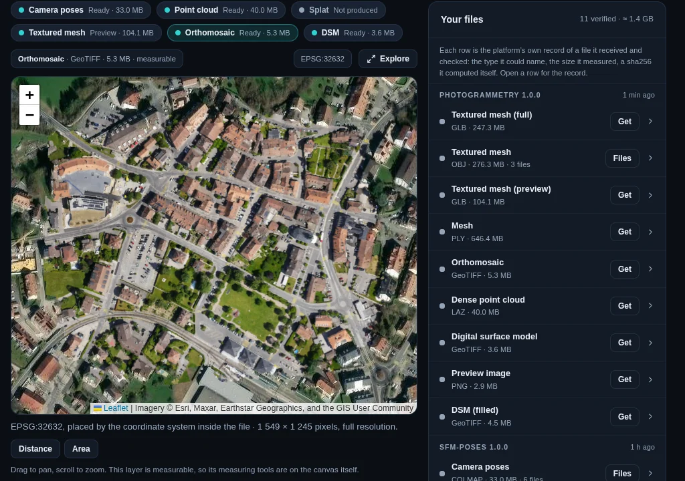Click the 'Your files' panel heading
685x481 pixels.
(462, 19)
